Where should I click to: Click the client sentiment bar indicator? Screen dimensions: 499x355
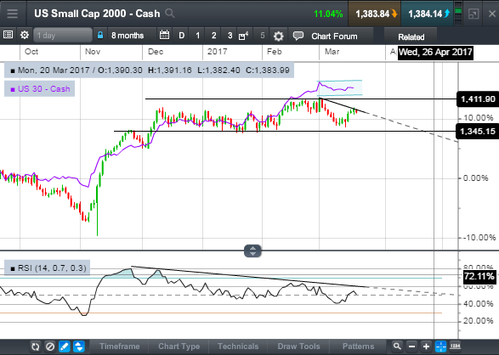(x=458, y=14)
